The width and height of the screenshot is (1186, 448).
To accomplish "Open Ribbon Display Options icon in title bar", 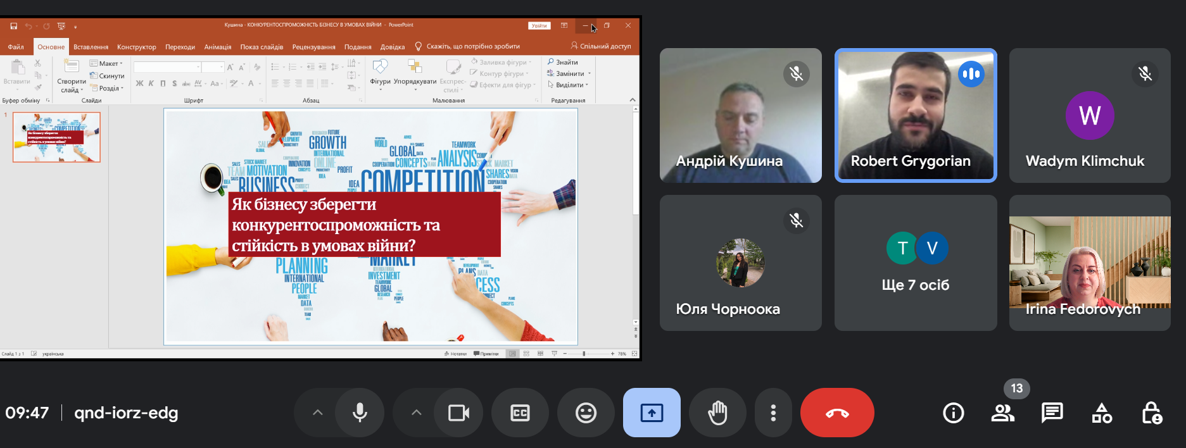I will [x=564, y=25].
